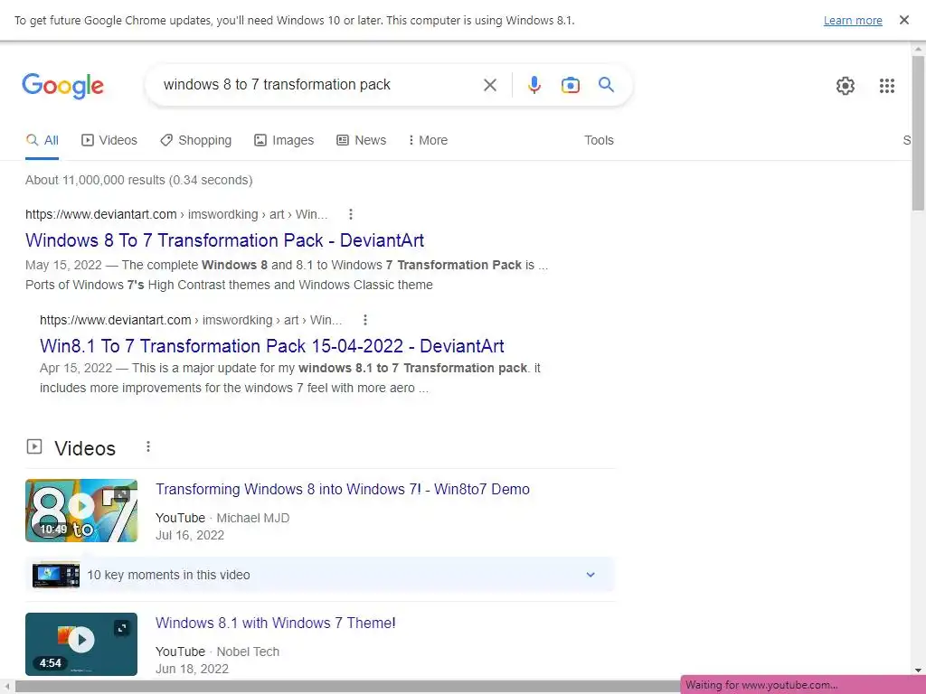
Task: Switch to the News tab
Action: [362, 140]
